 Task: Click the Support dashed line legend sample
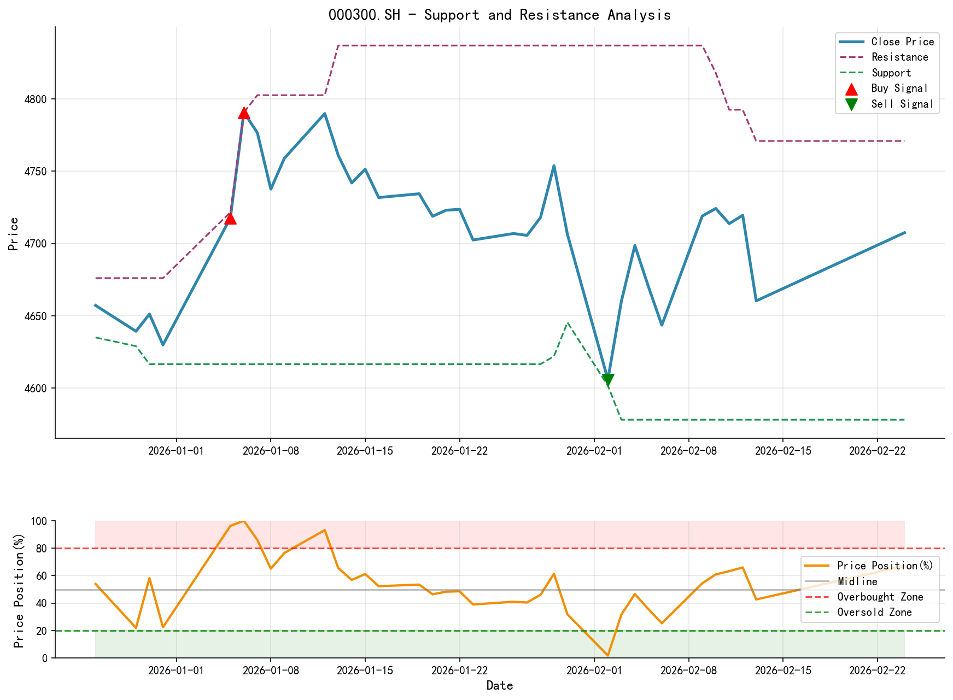point(852,72)
